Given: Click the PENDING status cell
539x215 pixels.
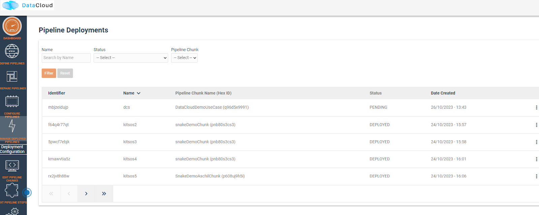Looking at the screenshot, I should click(x=378, y=107).
